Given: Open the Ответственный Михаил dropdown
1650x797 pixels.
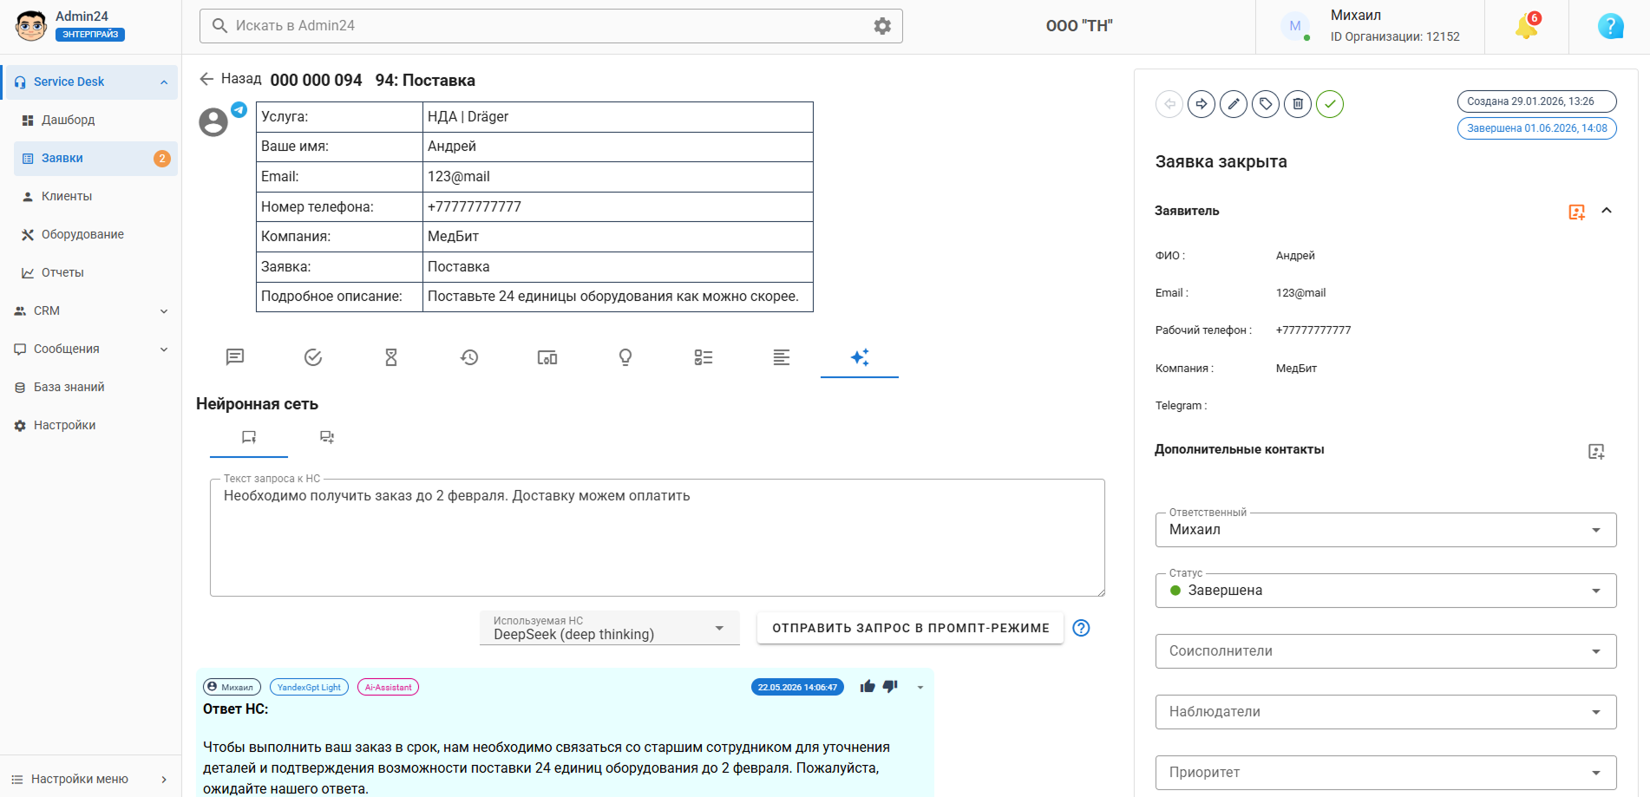Looking at the screenshot, I should [1385, 530].
